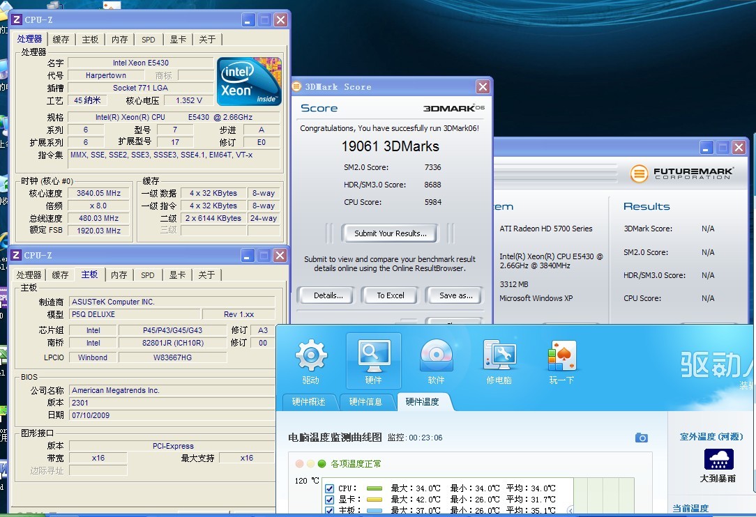Click the Intel Xeon inside logo
The image size is (756, 517).
249,82
